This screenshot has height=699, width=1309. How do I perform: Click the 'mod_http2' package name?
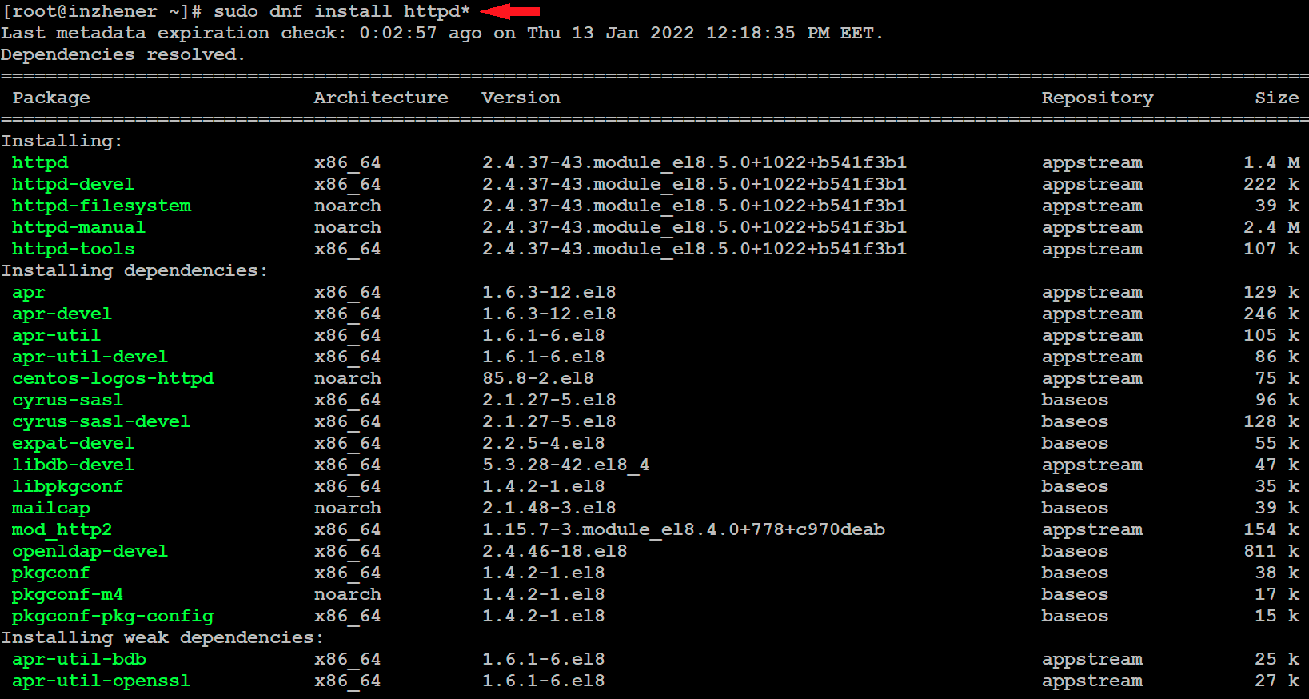pyautogui.click(x=62, y=529)
